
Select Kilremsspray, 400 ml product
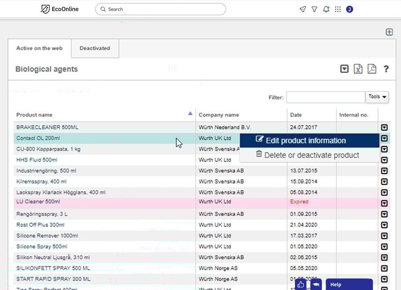(x=41, y=182)
